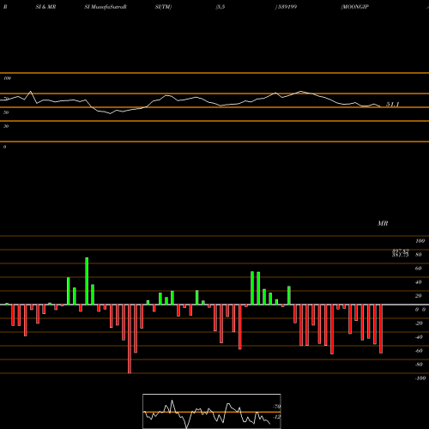The width and height of the screenshot is (429, 429).
Task: Click the MR panel's 60 axis label
Action: click(419, 269)
